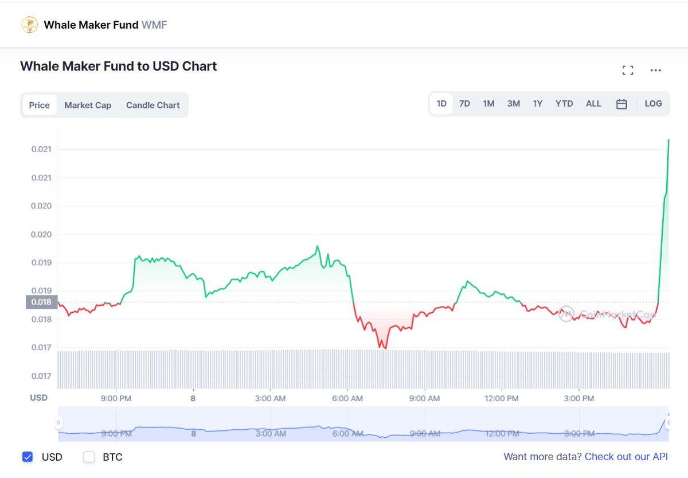Click the 3:00 PM time axis label

pyautogui.click(x=578, y=398)
